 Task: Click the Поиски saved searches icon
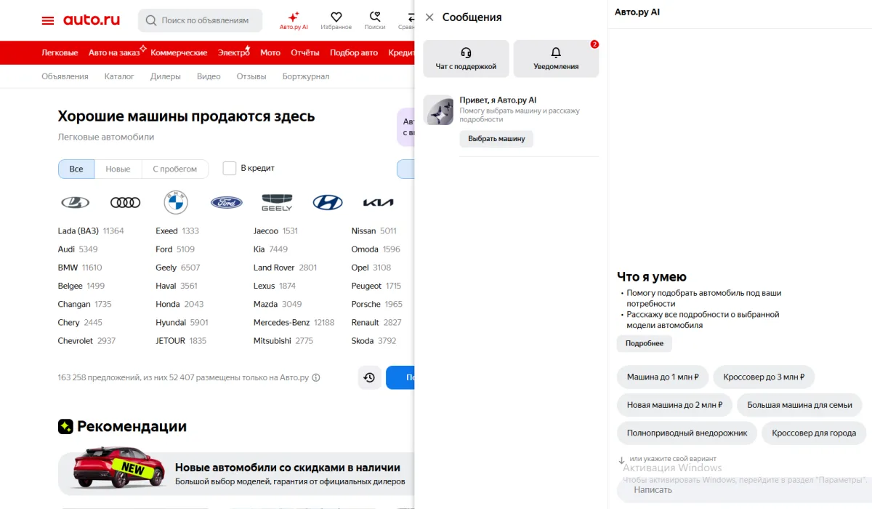click(x=375, y=16)
